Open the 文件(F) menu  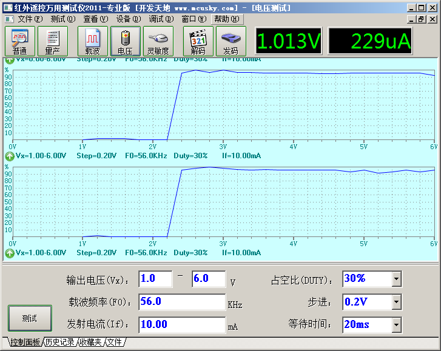30,19
